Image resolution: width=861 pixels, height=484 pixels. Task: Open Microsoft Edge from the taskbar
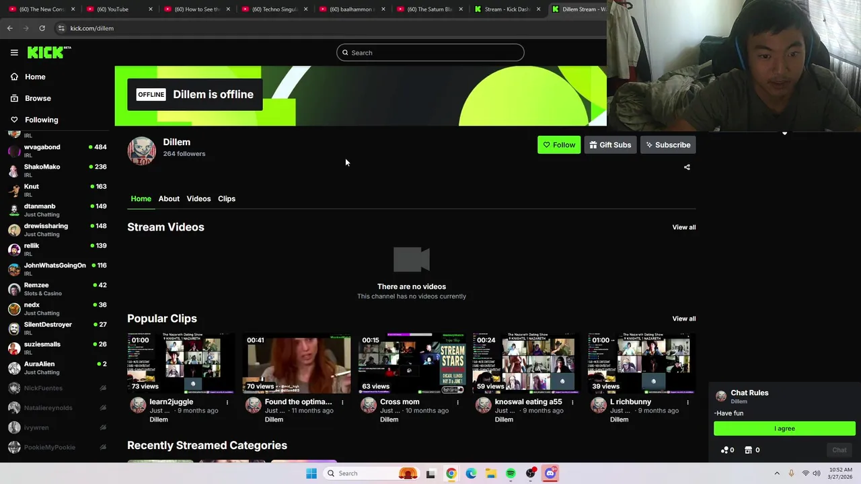(471, 473)
